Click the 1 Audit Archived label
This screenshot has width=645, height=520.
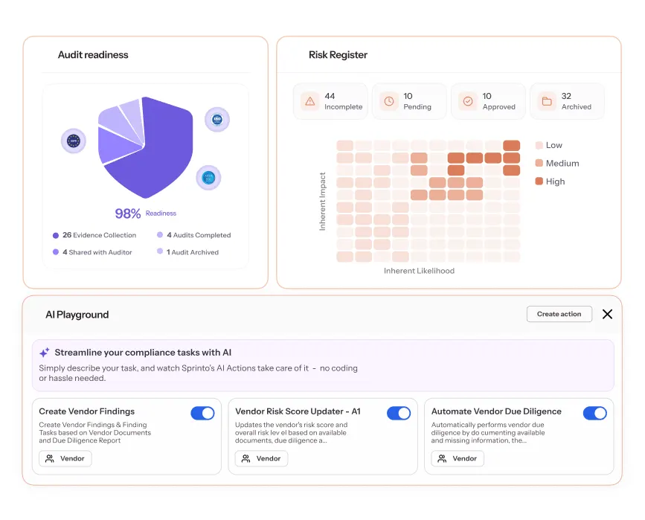coord(193,252)
